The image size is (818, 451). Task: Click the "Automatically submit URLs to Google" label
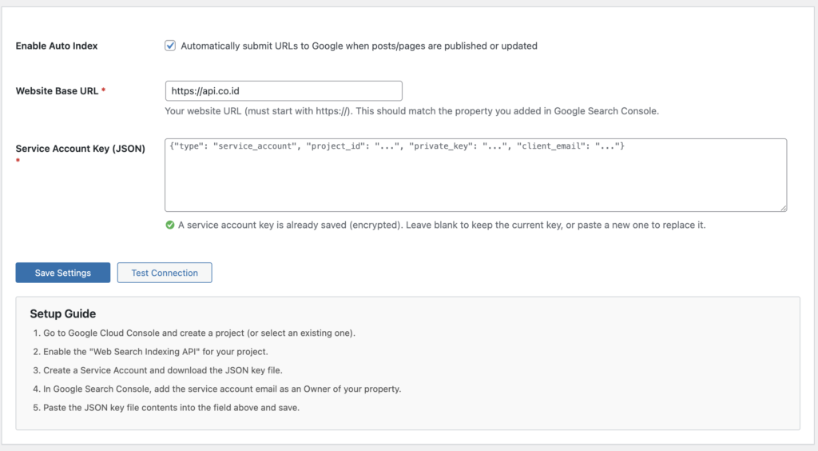click(359, 46)
